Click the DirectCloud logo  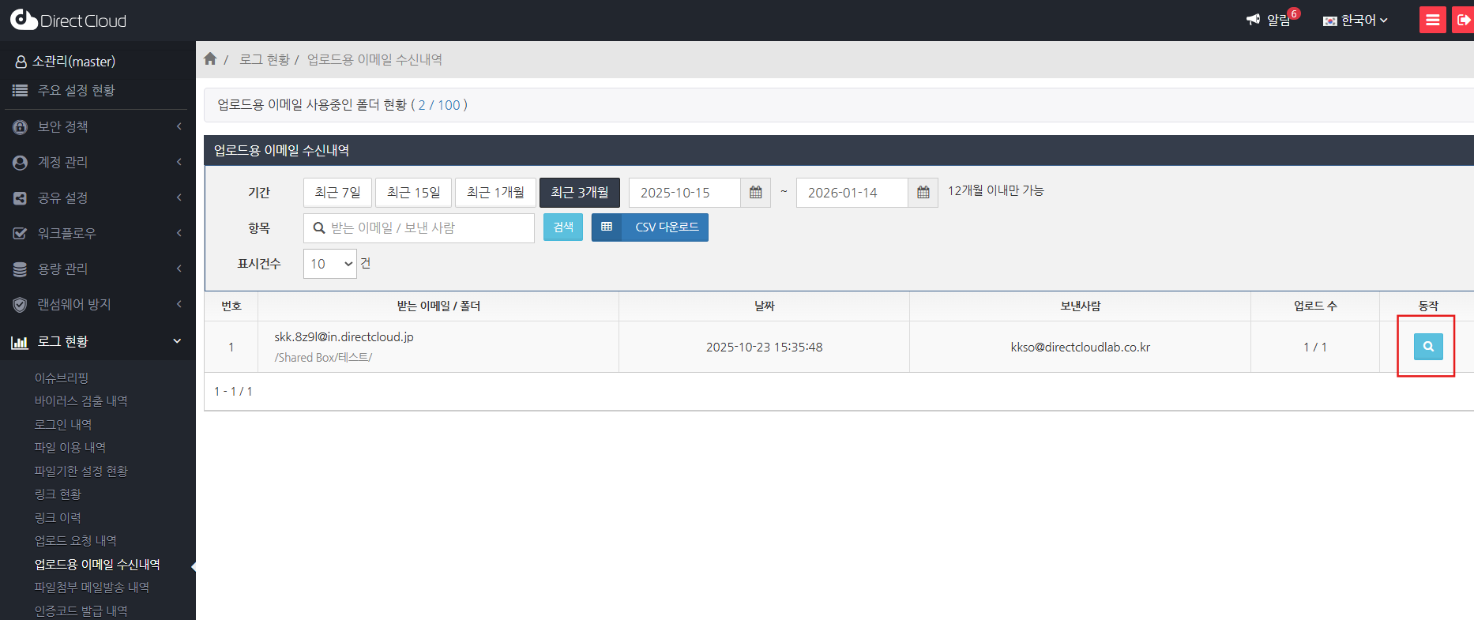[69, 21]
